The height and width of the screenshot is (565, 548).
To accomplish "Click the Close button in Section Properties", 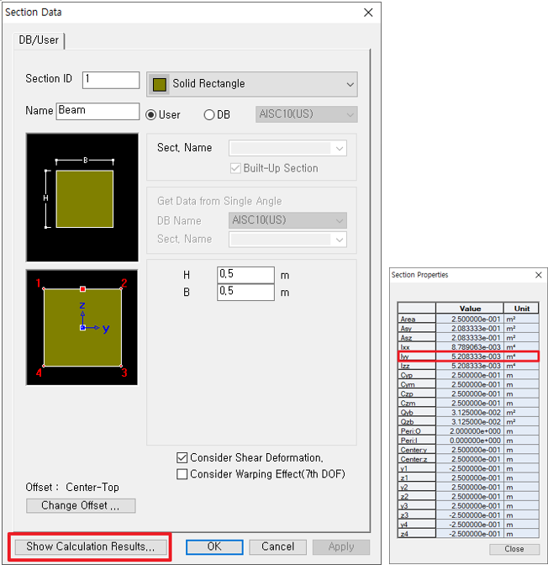I will 514,549.
